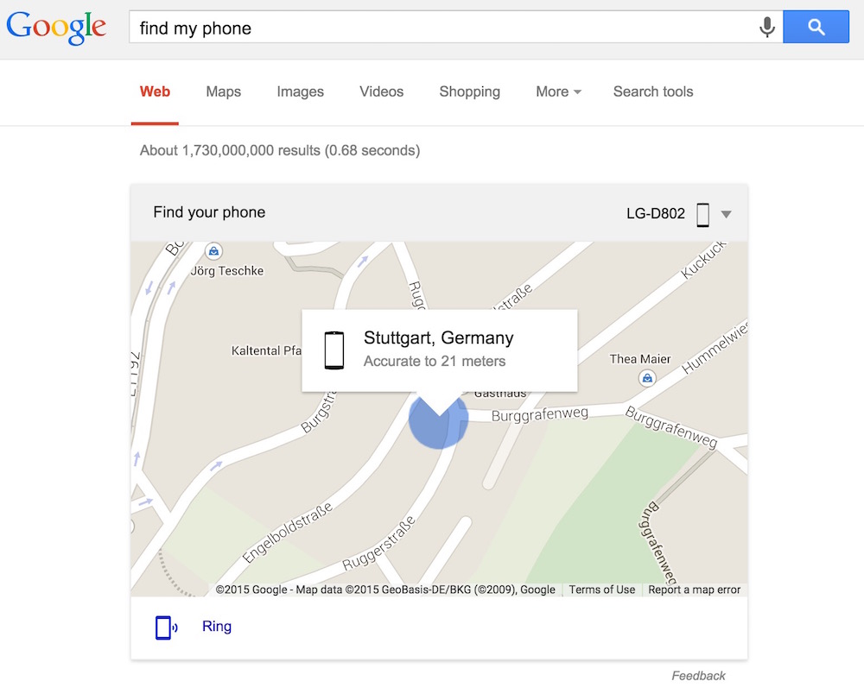Switch to the Shopping tab
This screenshot has width=864, height=700.
(x=469, y=91)
